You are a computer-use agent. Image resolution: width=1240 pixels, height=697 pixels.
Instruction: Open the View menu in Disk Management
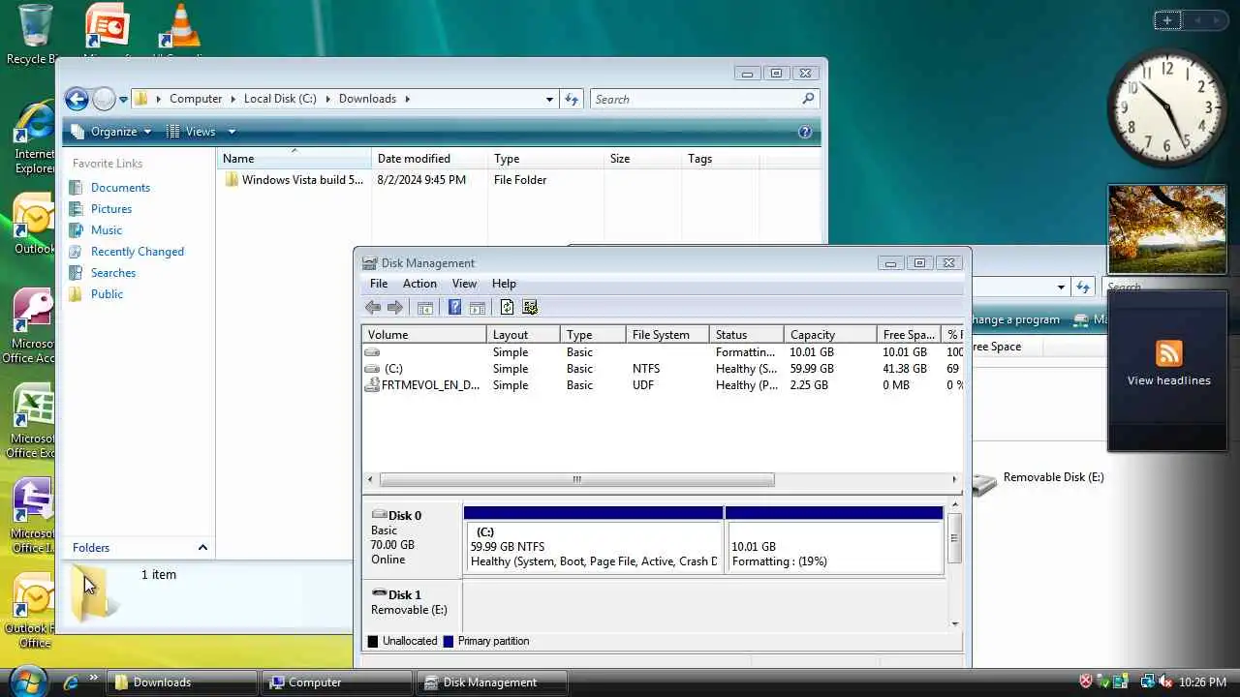pos(464,284)
